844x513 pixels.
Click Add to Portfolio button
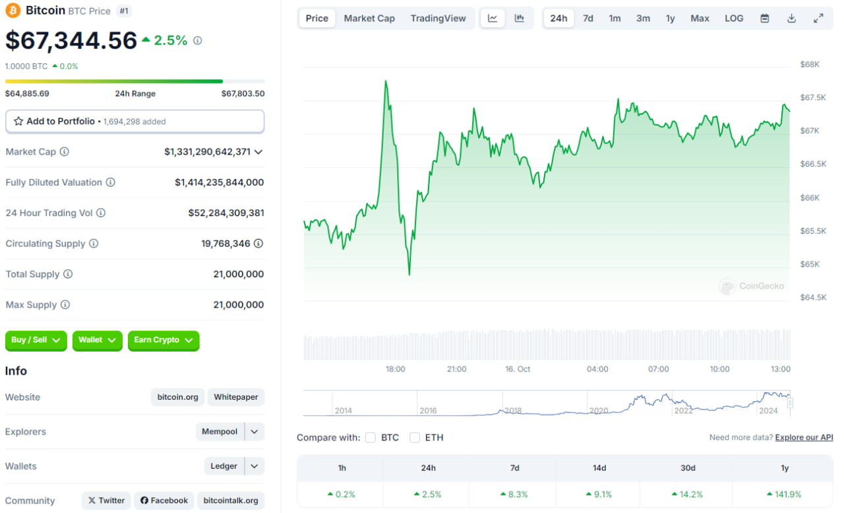135,121
